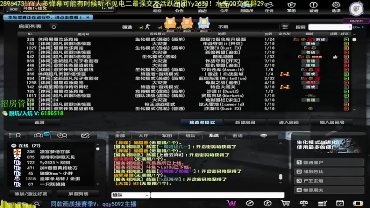
Task: Open the 任务 missions icon
Action: (x=269, y=7)
